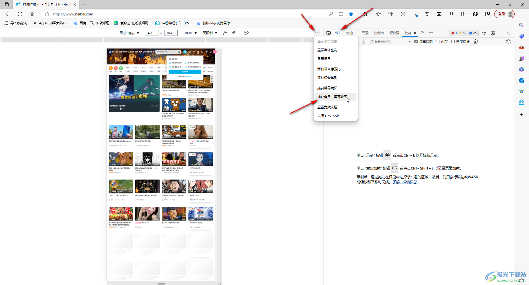The image size is (529, 285).
Task: Click DevTools customize three-dots menu
Action: [x=501, y=33]
